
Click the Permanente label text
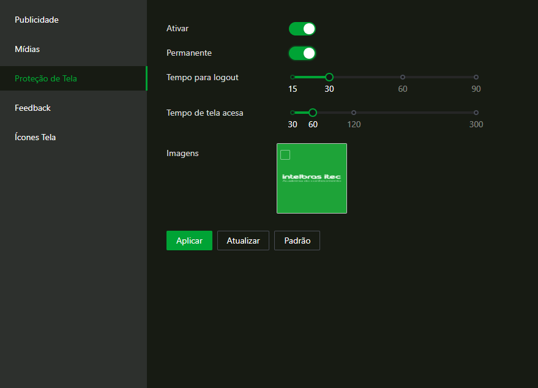189,53
